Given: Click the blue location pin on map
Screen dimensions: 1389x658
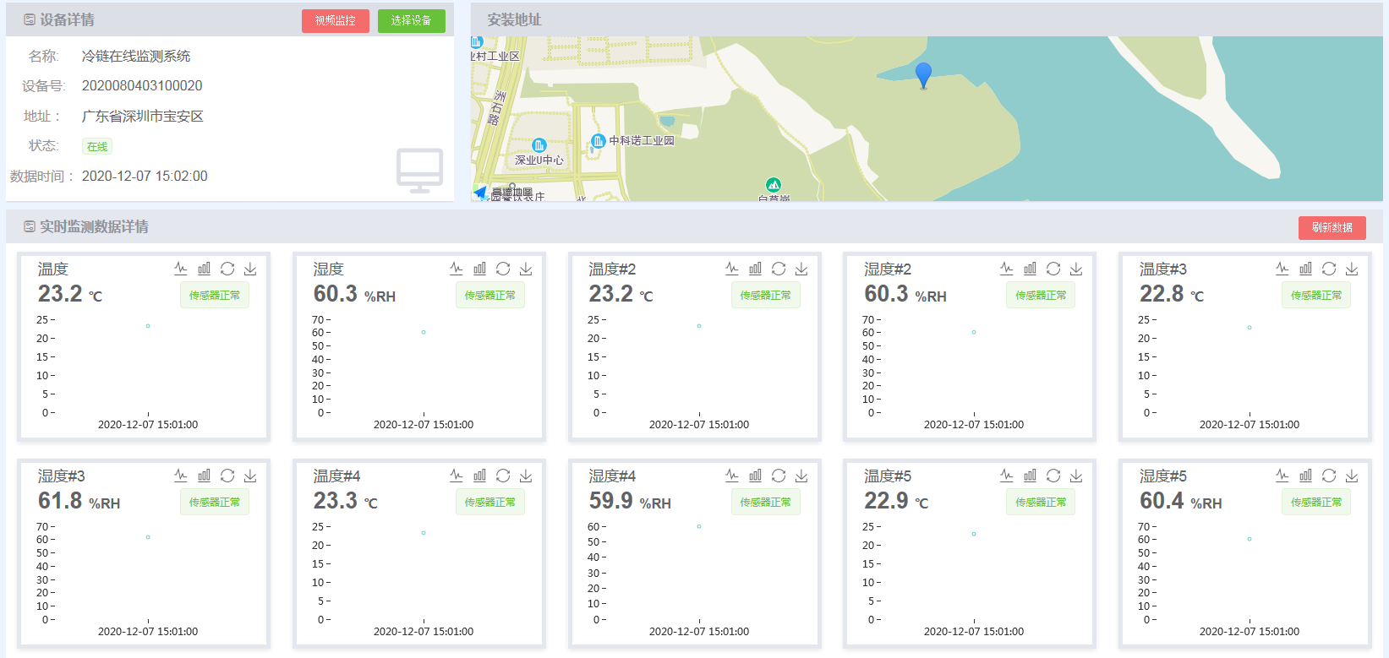Looking at the screenshot, I should [923, 73].
